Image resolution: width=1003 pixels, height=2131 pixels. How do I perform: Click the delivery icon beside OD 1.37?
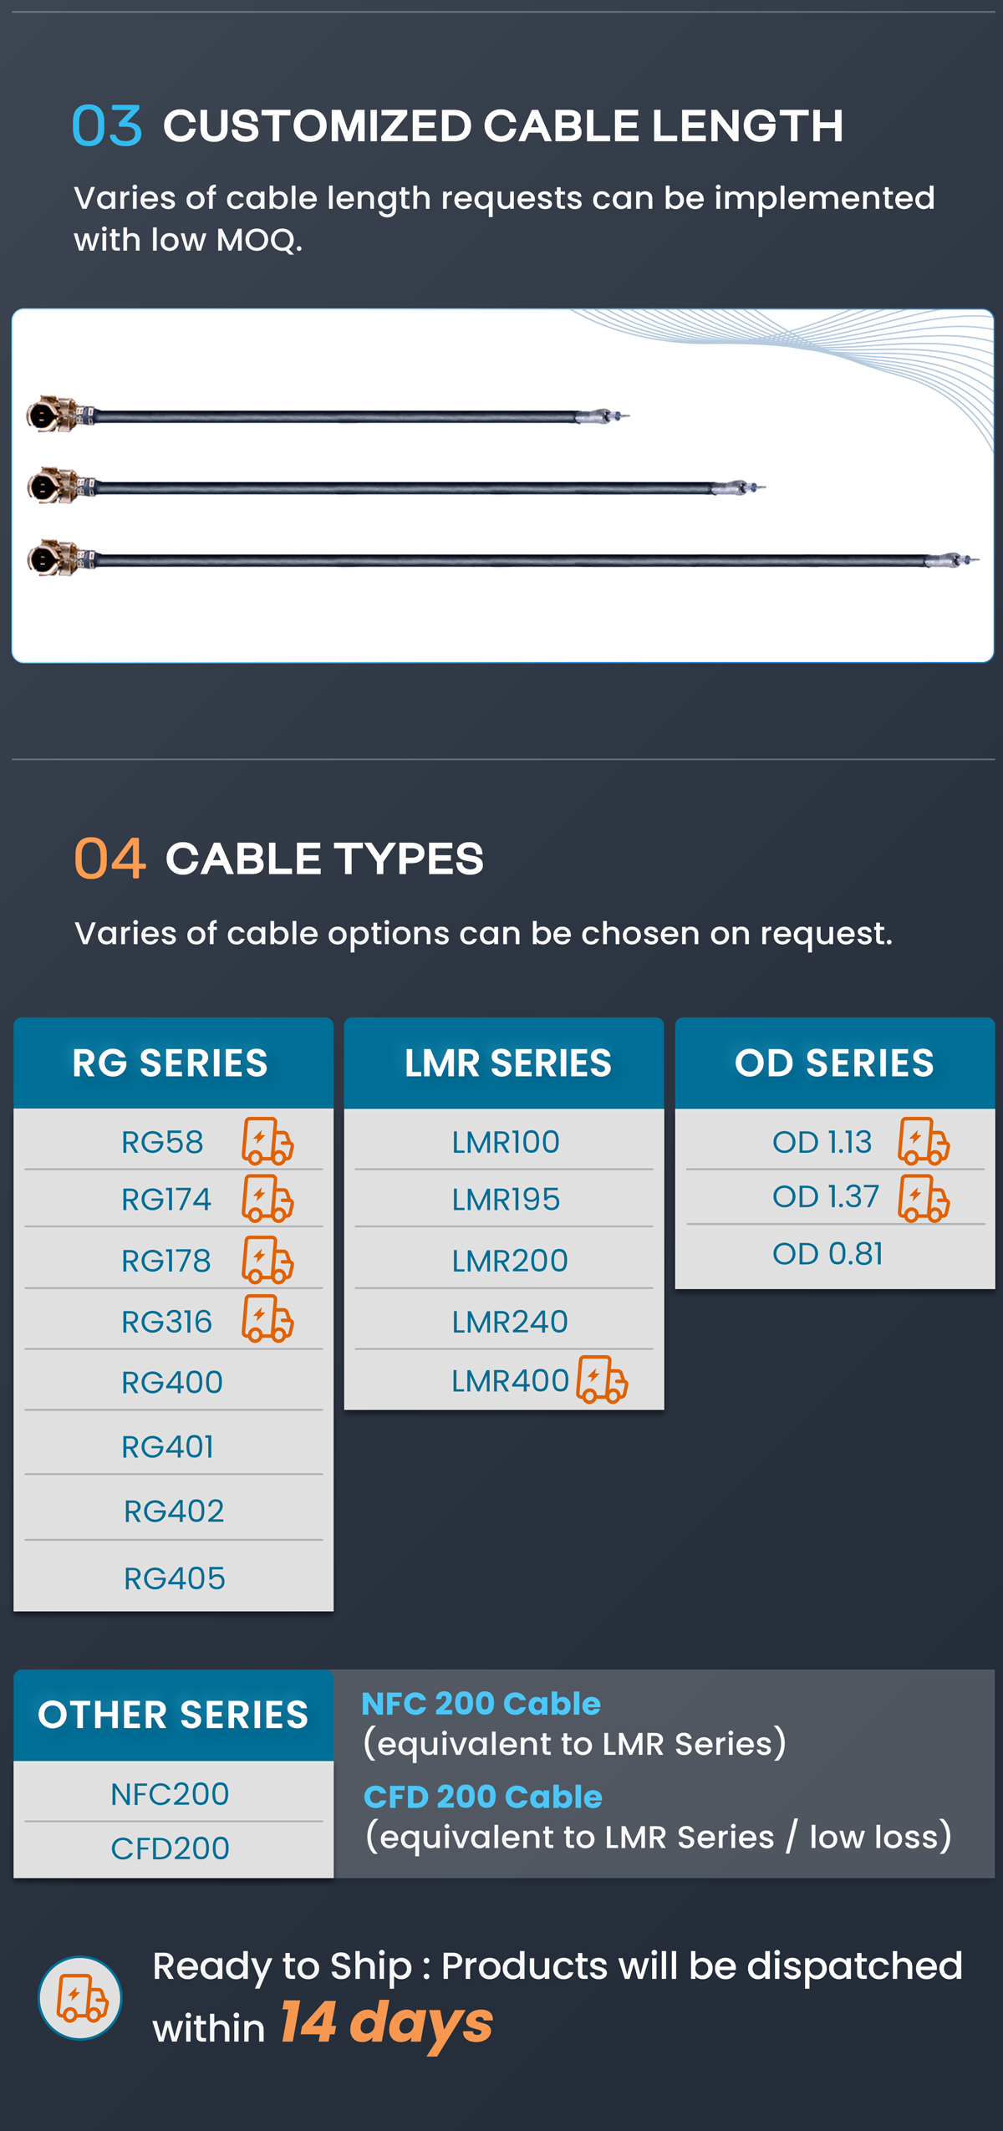pos(924,1198)
